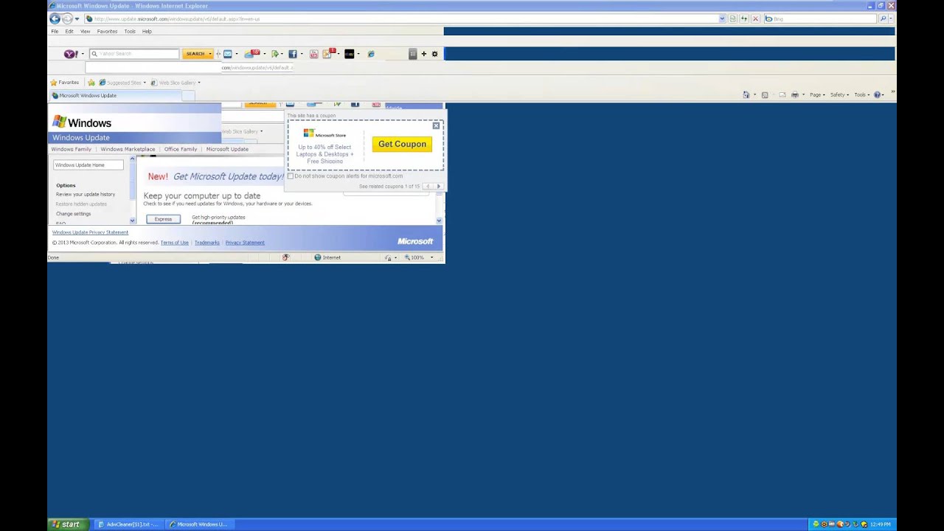Click the red Stop loading icon

tap(755, 18)
